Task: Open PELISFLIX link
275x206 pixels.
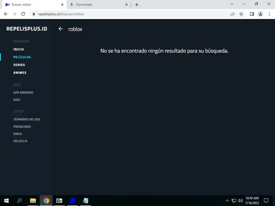Action: point(20,141)
